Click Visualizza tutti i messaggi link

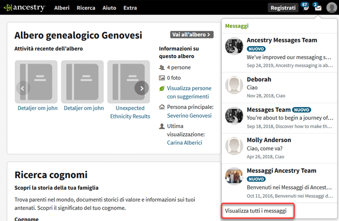(256, 211)
